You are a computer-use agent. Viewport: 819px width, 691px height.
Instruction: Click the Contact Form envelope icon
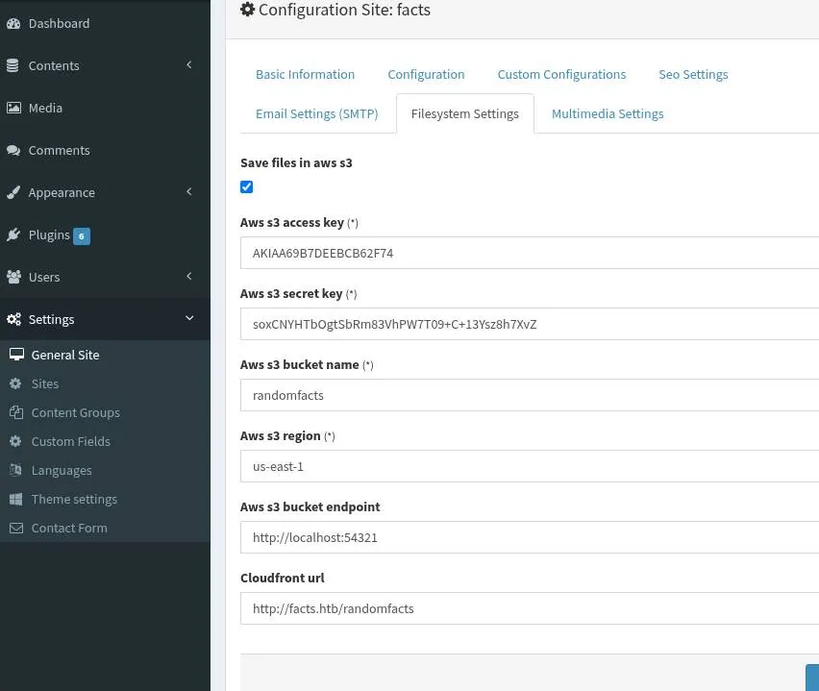[x=15, y=528]
